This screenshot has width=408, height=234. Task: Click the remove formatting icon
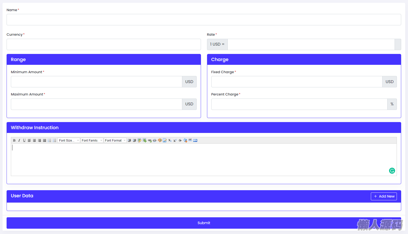click(185, 140)
